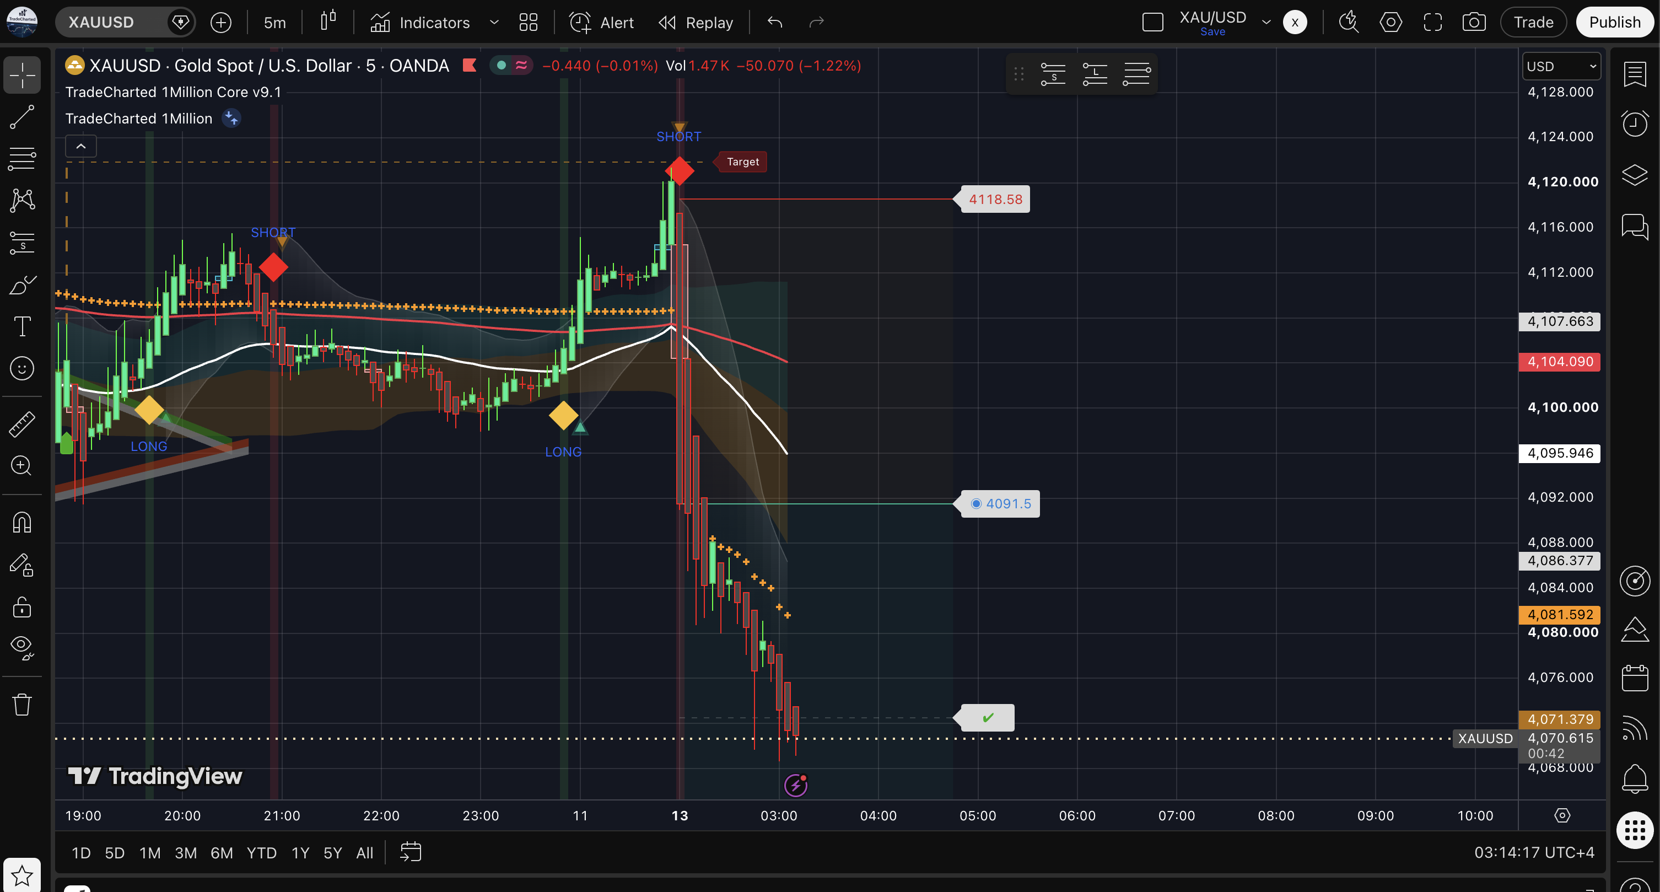Open timezone settings at 03:14:17 UTC+4
The width and height of the screenshot is (1660, 892).
click(1534, 853)
